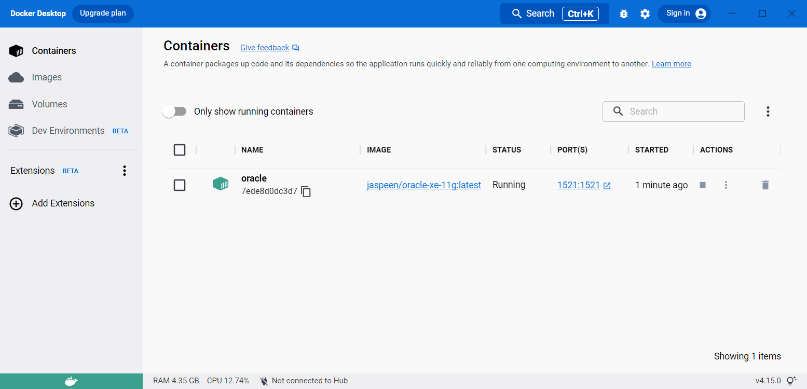The image size is (807, 389).
Task: Click the RAM 4.35 GB indicator
Action: click(x=176, y=381)
